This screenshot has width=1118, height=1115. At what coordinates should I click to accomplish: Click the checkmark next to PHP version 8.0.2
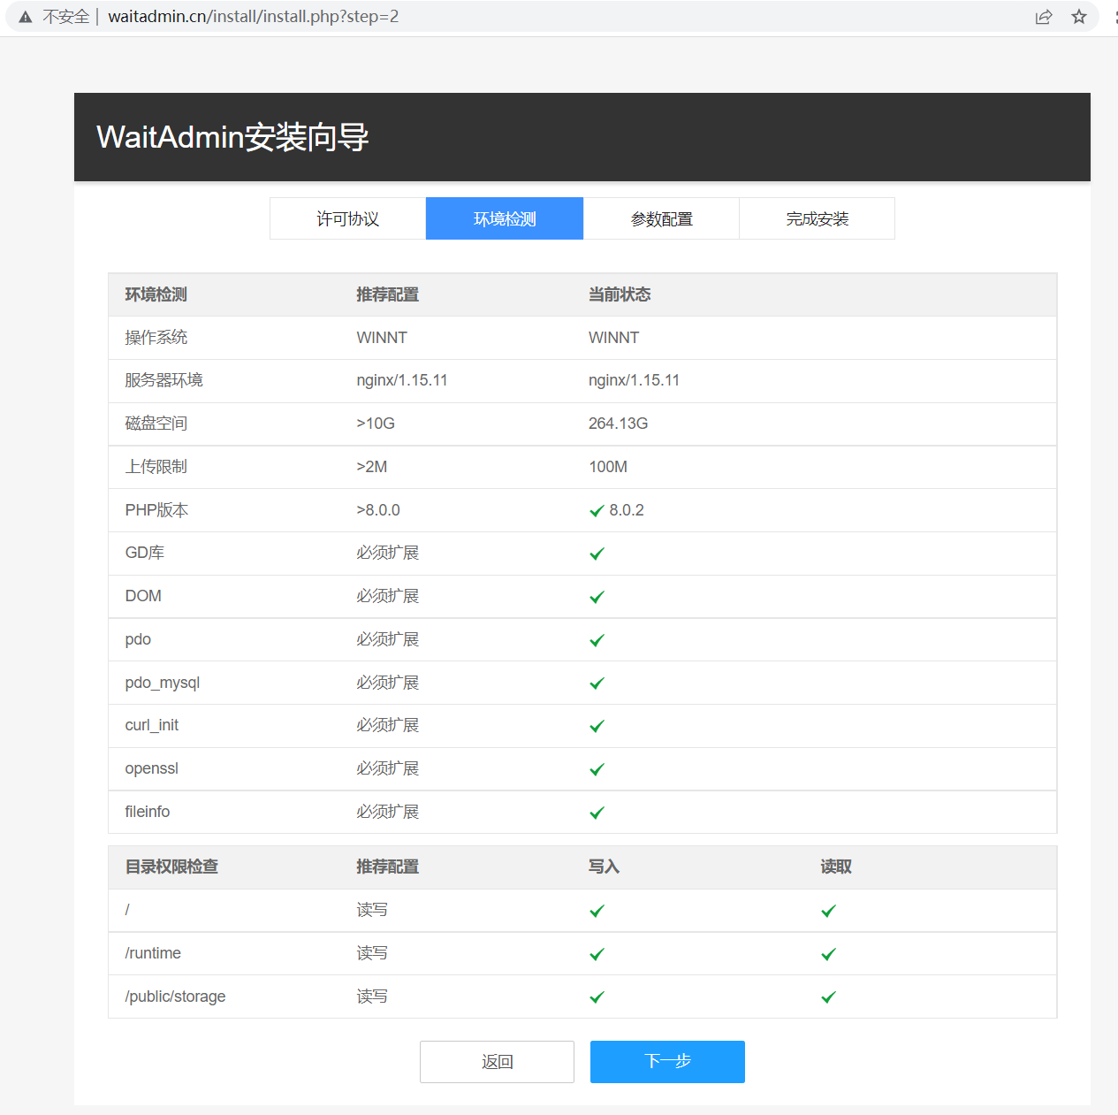point(597,511)
